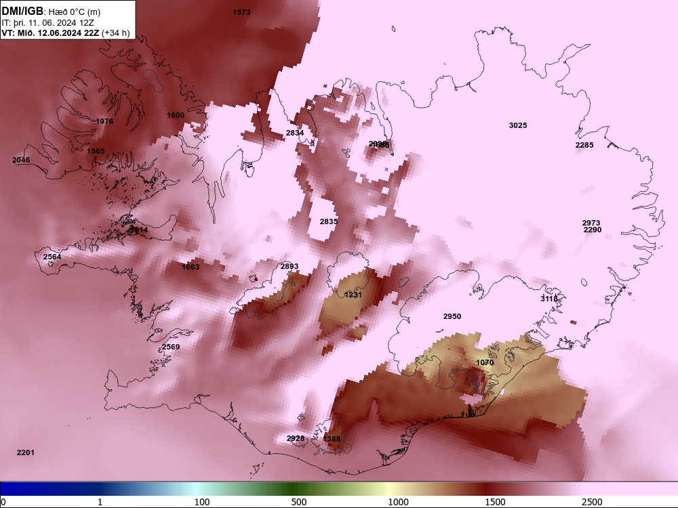Image resolution: width=678 pixels, height=508 pixels.
Task: Pick the 2973 value on the map
Action: click(591, 223)
